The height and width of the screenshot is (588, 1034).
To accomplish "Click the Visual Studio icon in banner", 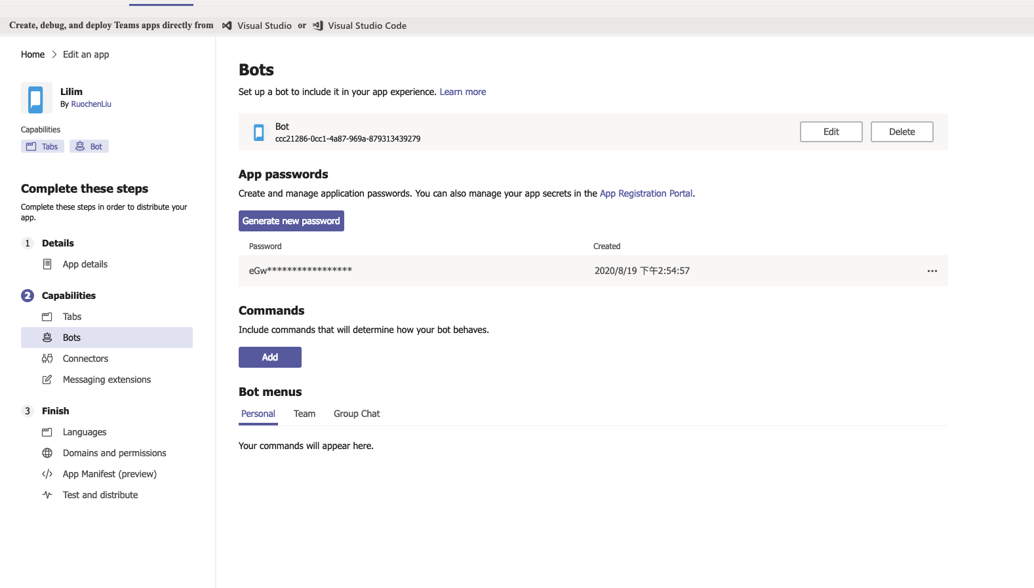I will pos(227,26).
